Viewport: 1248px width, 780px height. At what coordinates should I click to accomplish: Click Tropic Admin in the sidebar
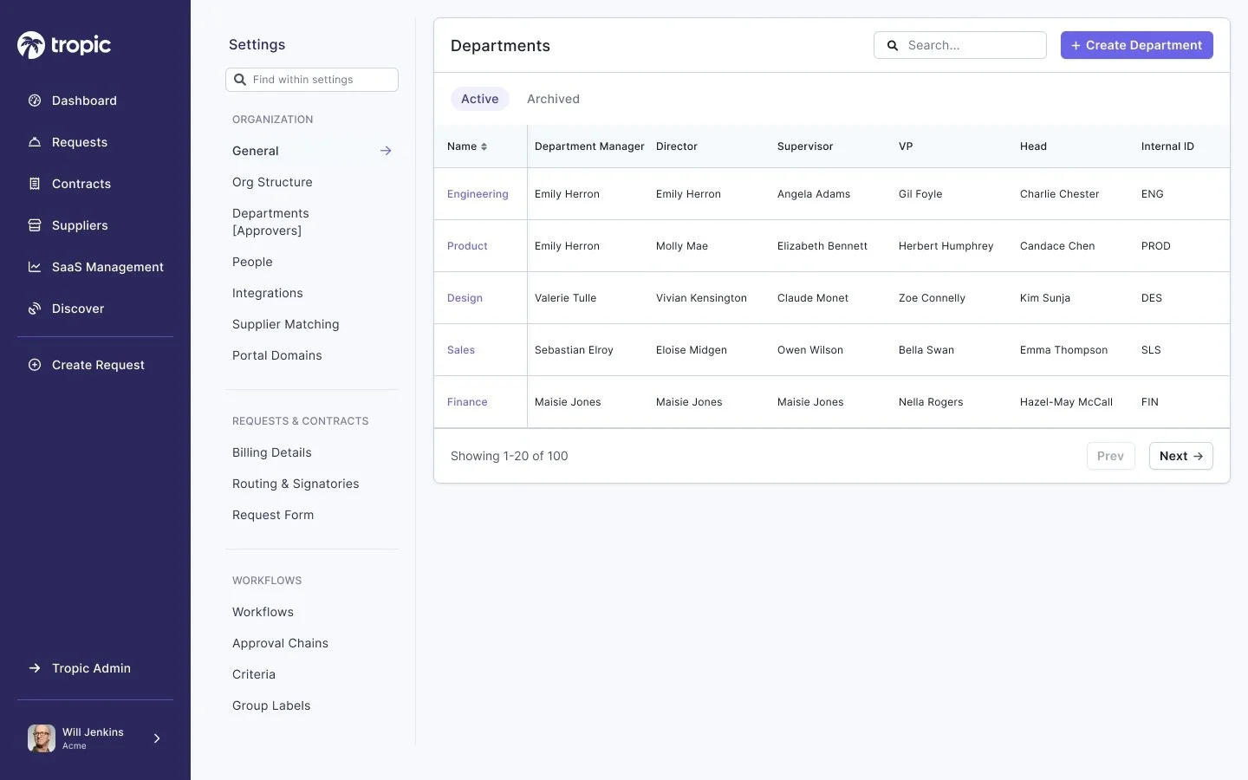(x=90, y=668)
